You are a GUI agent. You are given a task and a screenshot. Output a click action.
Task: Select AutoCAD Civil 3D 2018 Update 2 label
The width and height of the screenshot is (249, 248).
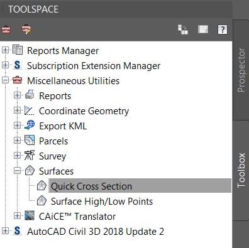[96, 232]
